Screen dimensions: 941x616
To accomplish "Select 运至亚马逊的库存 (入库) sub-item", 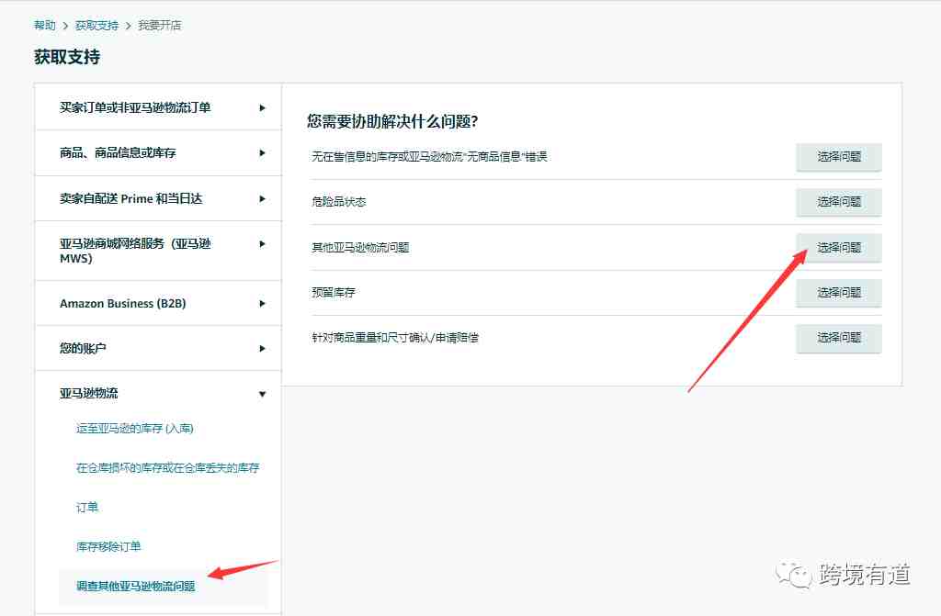I will tap(134, 428).
